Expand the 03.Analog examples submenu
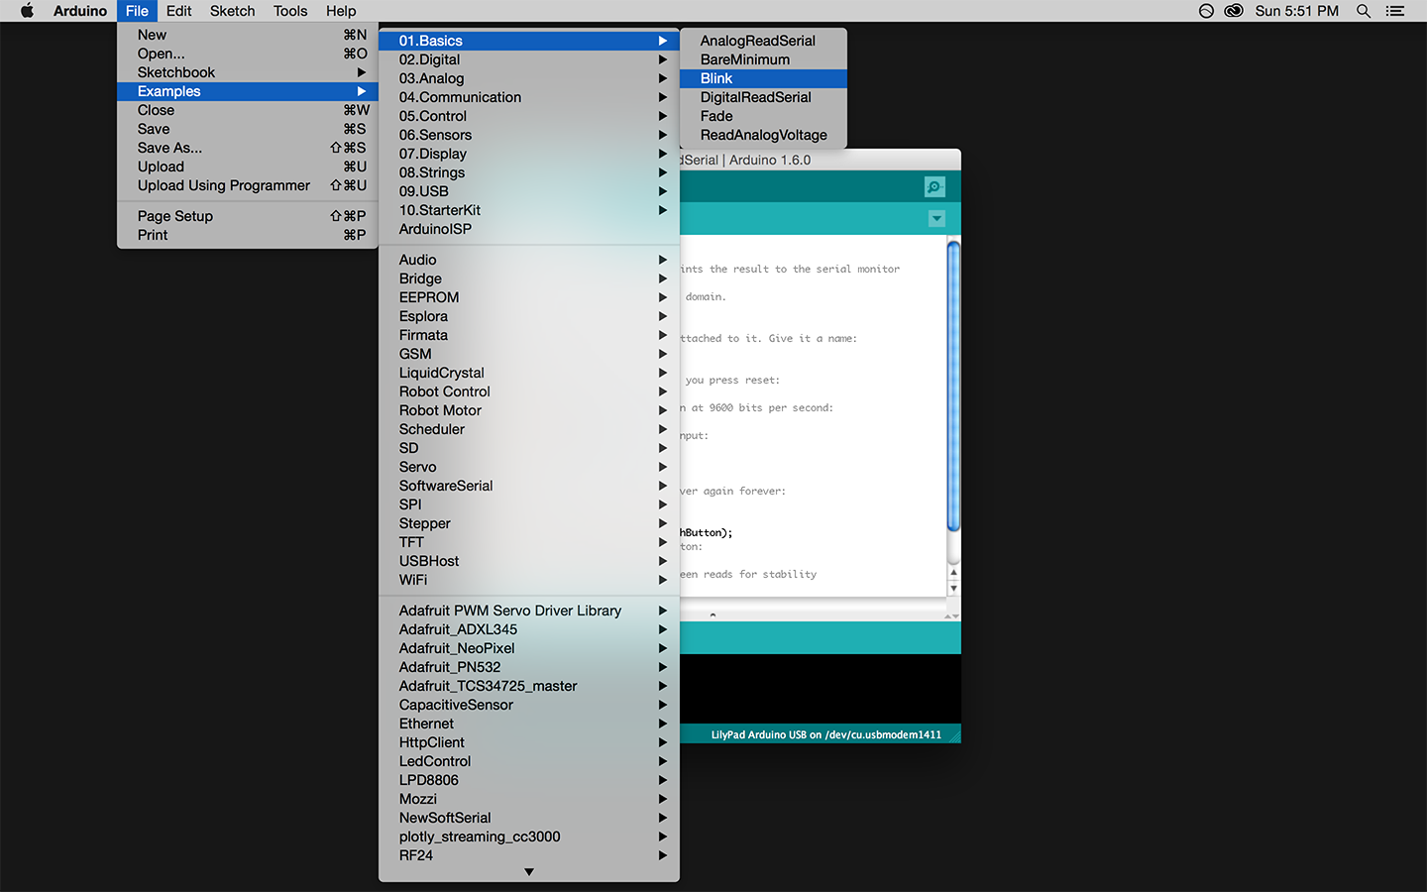This screenshot has height=892, width=1427. [x=529, y=78]
